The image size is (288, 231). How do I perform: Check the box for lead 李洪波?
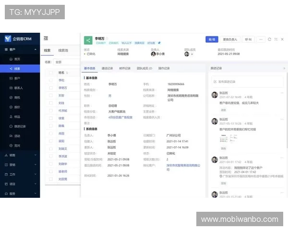coord(51,156)
